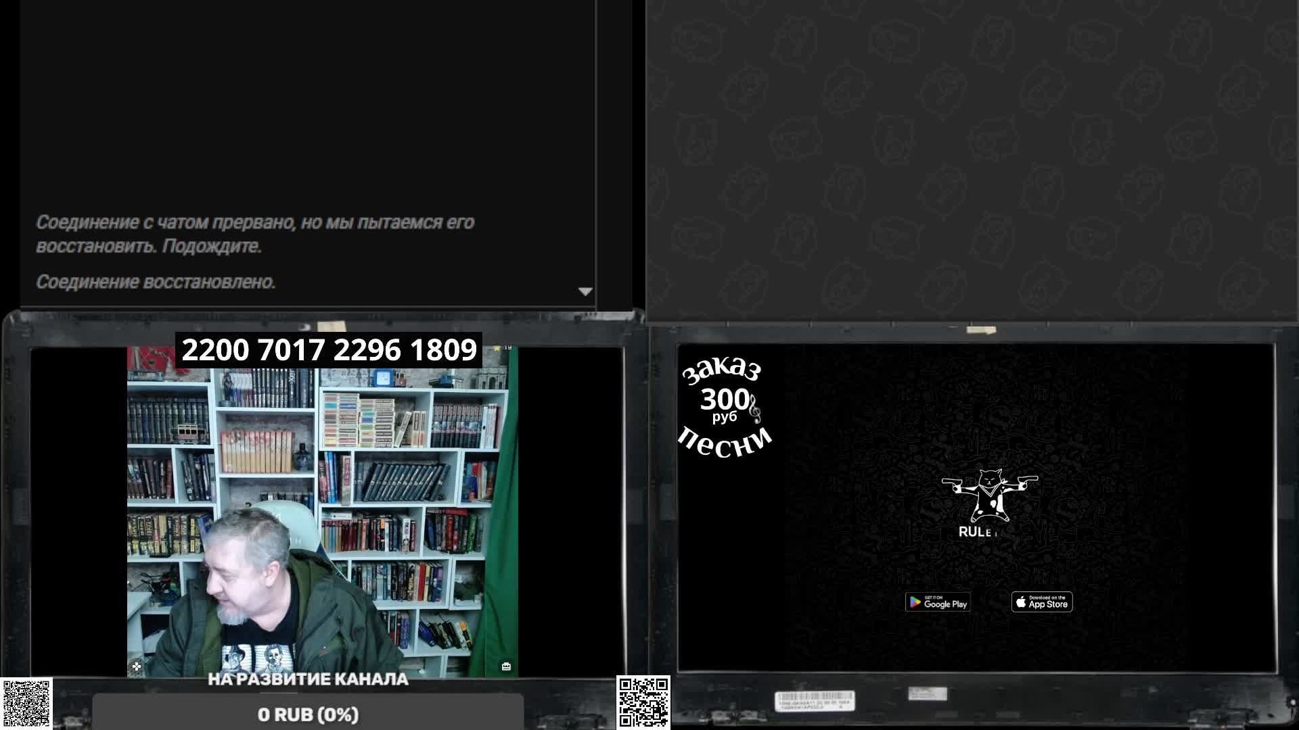Screen dimensions: 1299x730
Task: Click the gift box icon on webcam
Action: (x=506, y=666)
